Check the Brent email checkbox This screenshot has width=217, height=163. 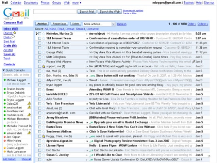(x=40, y=89)
